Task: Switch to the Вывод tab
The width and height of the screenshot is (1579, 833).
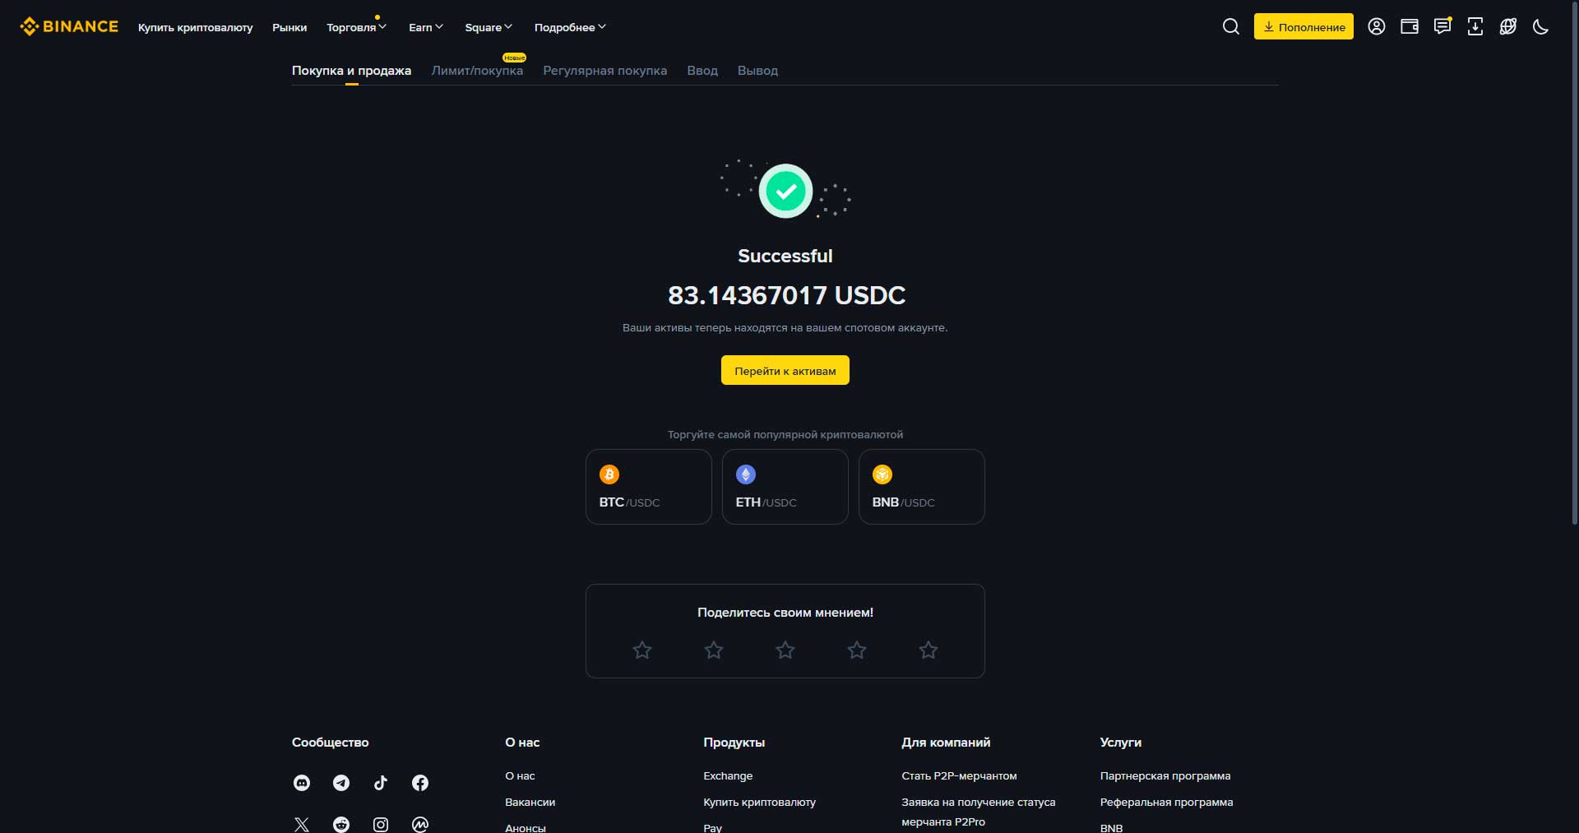Action: [x=757, y=71]
